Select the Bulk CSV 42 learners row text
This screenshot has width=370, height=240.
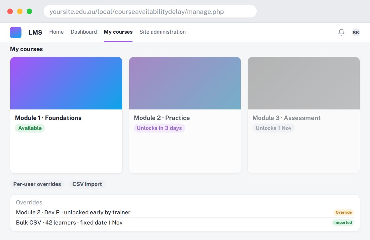(69, 223)
